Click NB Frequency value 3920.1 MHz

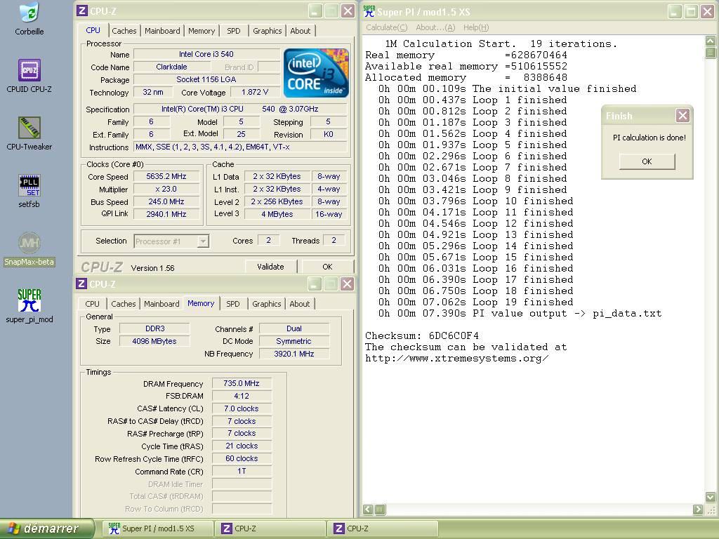pyautogui.click(x=294, y=354)
